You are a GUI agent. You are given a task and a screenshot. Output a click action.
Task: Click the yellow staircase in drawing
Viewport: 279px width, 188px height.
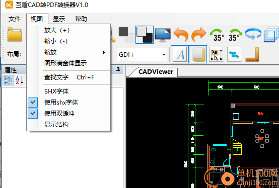pos(237,147)
